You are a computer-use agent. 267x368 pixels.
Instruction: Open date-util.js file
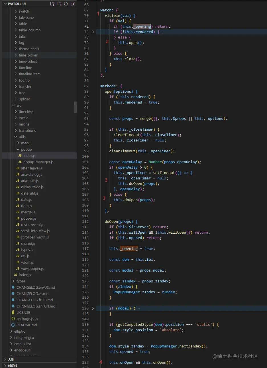tap(30, 193)
